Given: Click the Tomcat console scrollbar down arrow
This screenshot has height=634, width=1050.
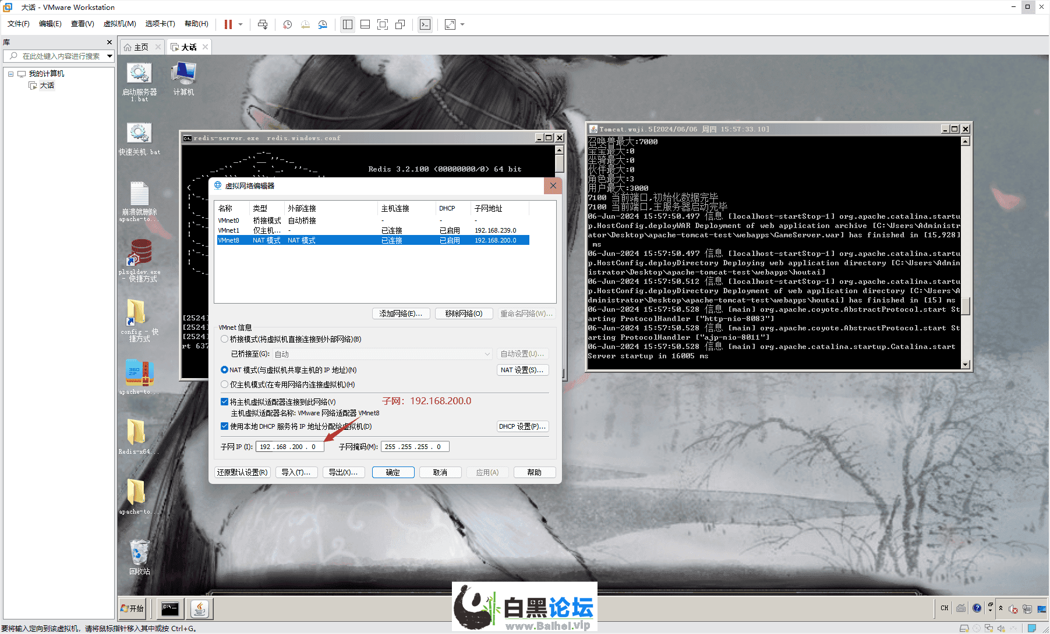Looking at the screenshot, I should tap(966, 365).
